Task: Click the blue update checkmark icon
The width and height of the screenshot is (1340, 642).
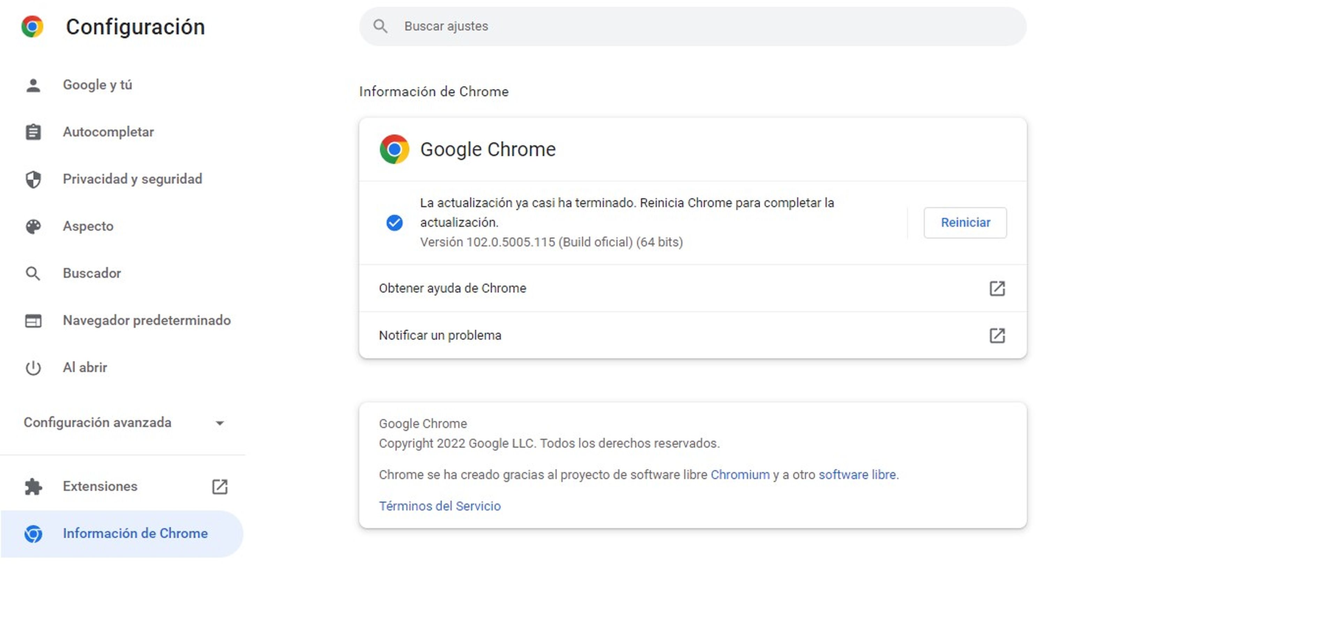Action: (x=394, y=223)
